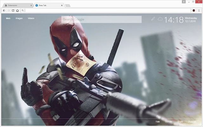Click the Share link
The width and height of the screenshot is (203, 127).
[x=180, y=122]
